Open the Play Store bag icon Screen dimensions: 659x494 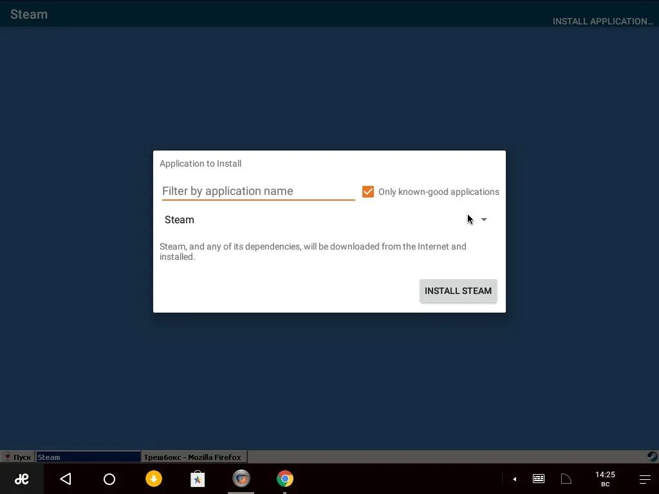[x=198, y=479]
